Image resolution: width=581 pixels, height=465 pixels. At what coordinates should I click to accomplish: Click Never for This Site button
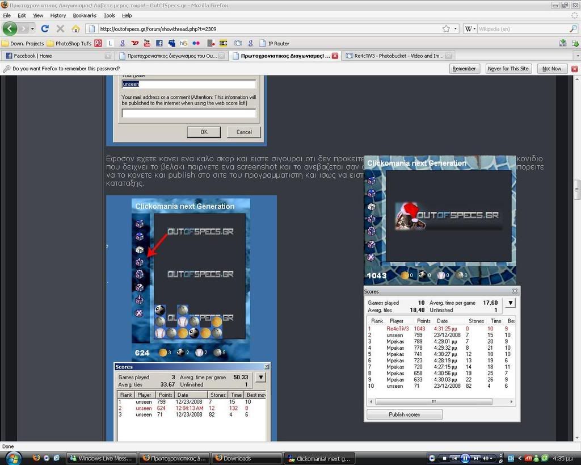(508, 69)
